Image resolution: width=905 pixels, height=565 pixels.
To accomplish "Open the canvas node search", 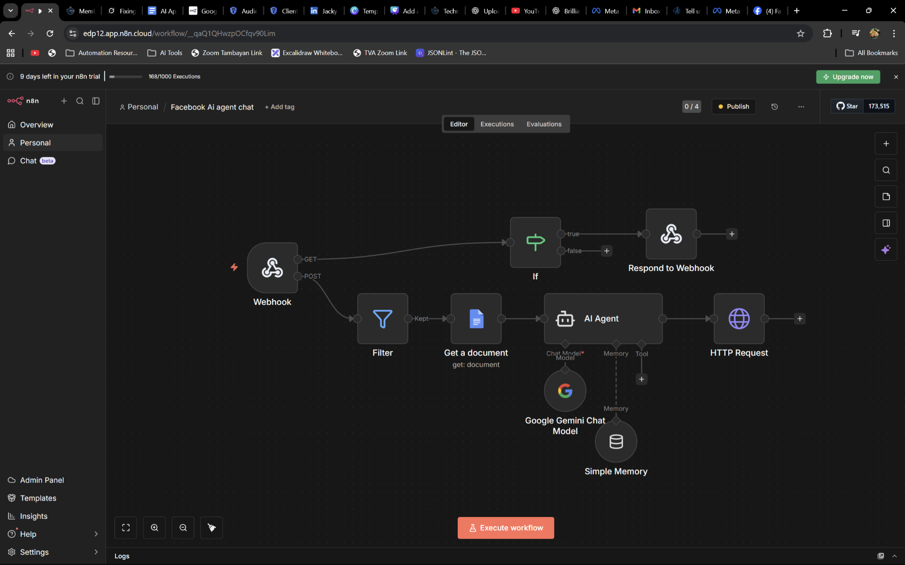I will coord(886,170).
